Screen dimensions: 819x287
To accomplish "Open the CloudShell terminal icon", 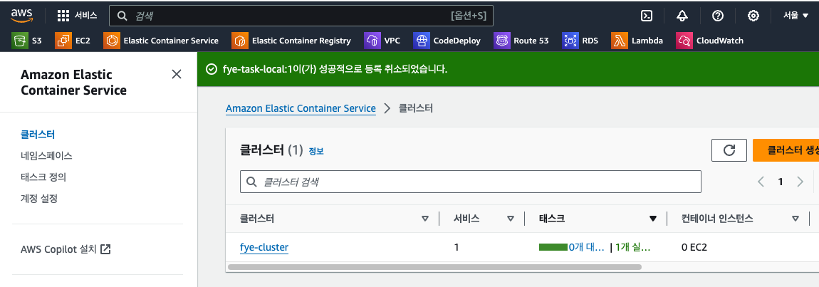I will click(647, 16).
